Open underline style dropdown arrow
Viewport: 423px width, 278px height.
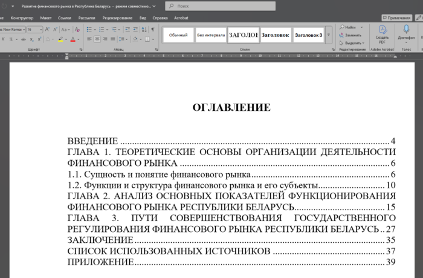click(x=16, y=39)
